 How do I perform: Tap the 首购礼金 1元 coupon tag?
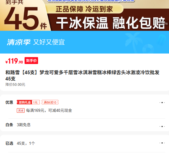pyautogui.click(x=28, y=102)
